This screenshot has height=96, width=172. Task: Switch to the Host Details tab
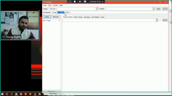click(x=95, y=17)
